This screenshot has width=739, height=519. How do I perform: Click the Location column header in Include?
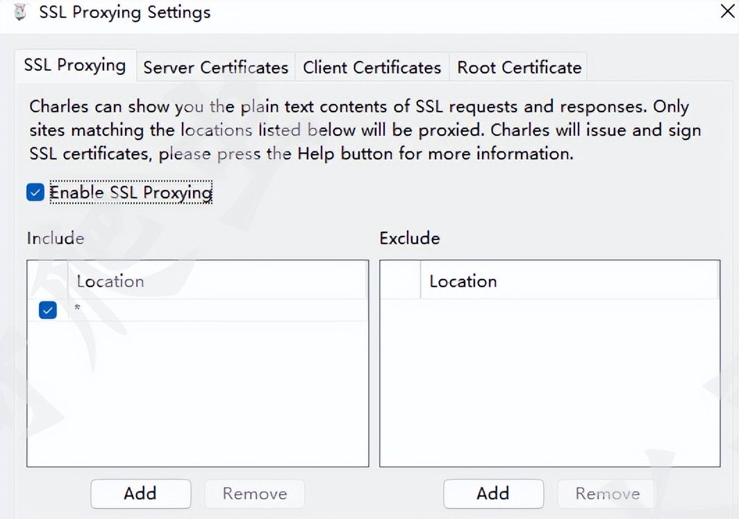click(217, 281)
